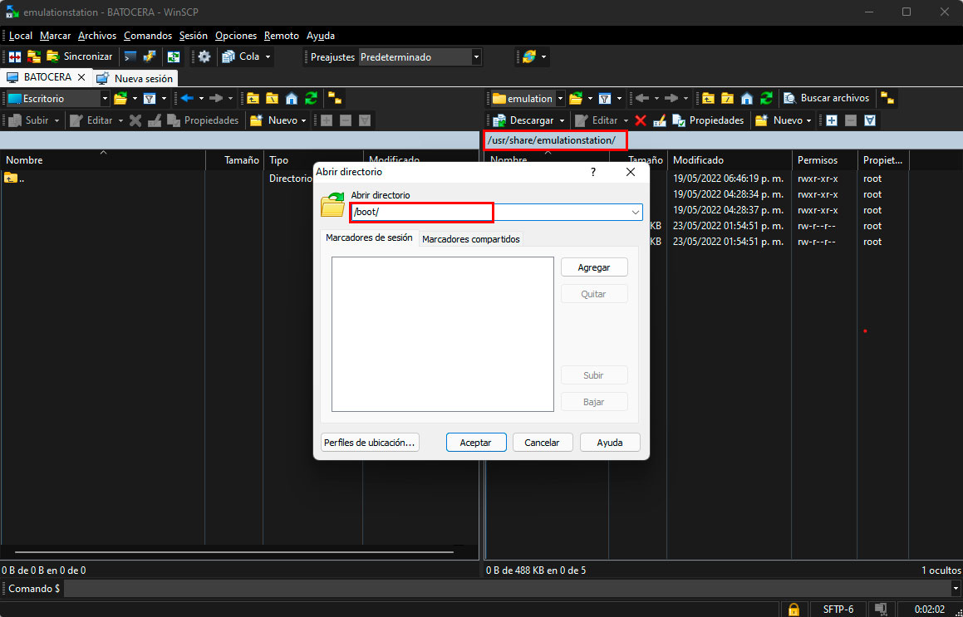
Task: Click the remote panel filter icon
Action: point(605,98)
